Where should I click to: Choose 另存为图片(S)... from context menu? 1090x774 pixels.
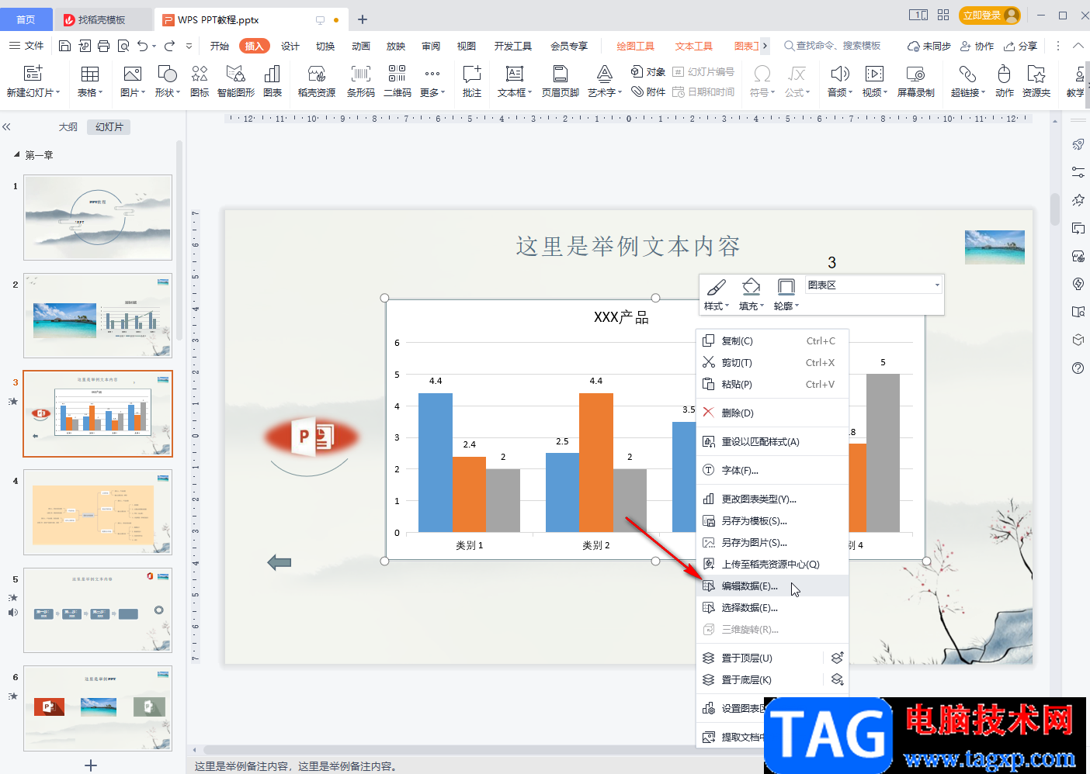(772, 542)
